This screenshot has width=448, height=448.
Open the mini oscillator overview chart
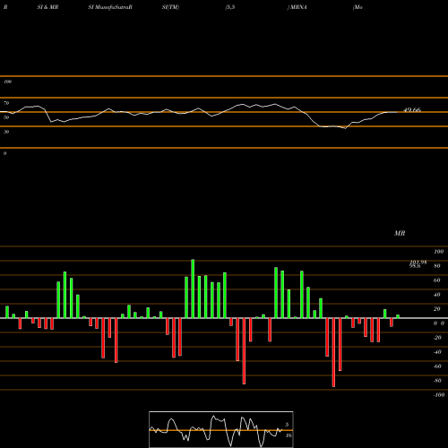[221, 429]
